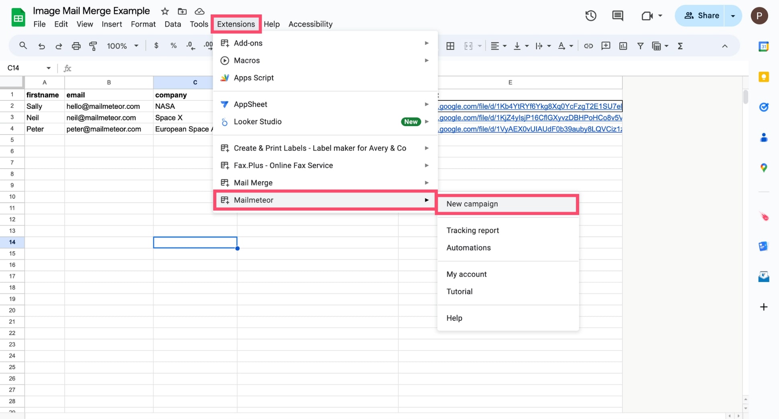Click My account in Mailmeteor submenu
This screenshot has height=419, width=779.
[508, 274]
